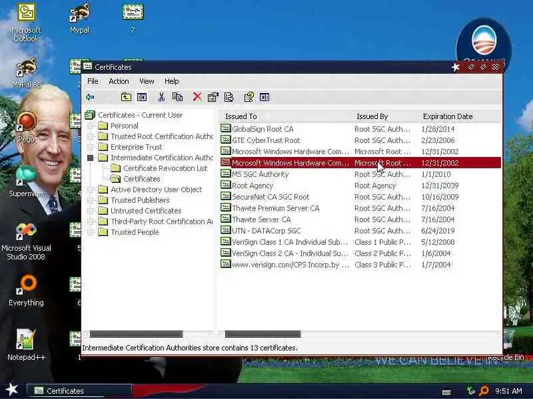Click the Thawte Server CA certificate icon
Screen dimensions: 533x399
pos(226,219)
